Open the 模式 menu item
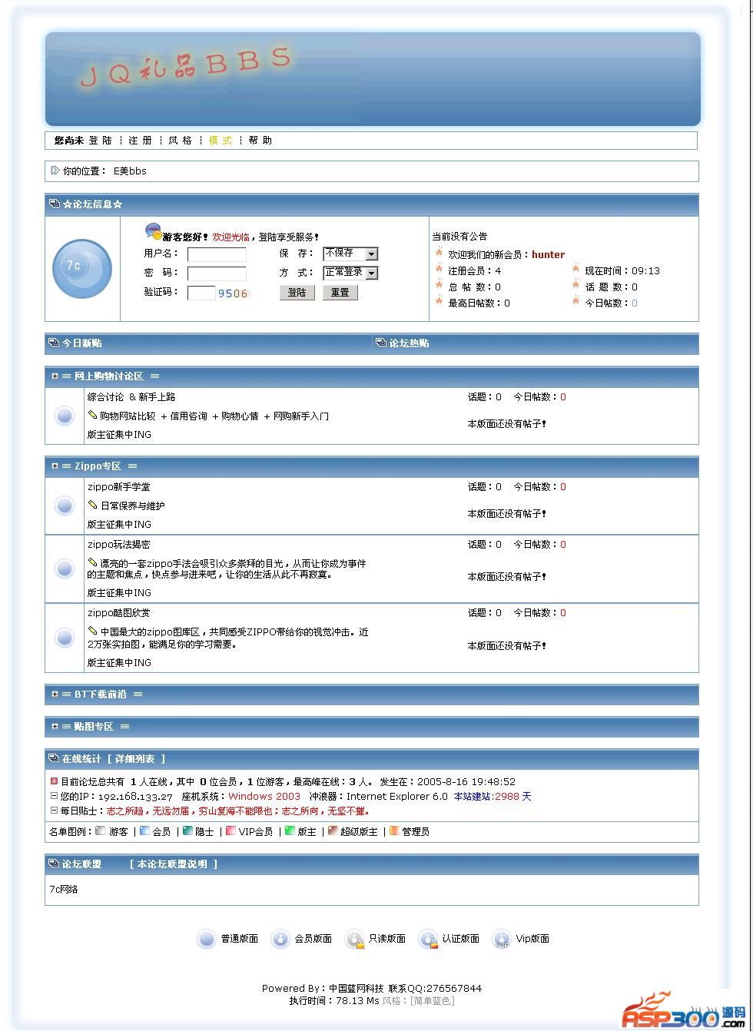 click(x=221, y=141)
